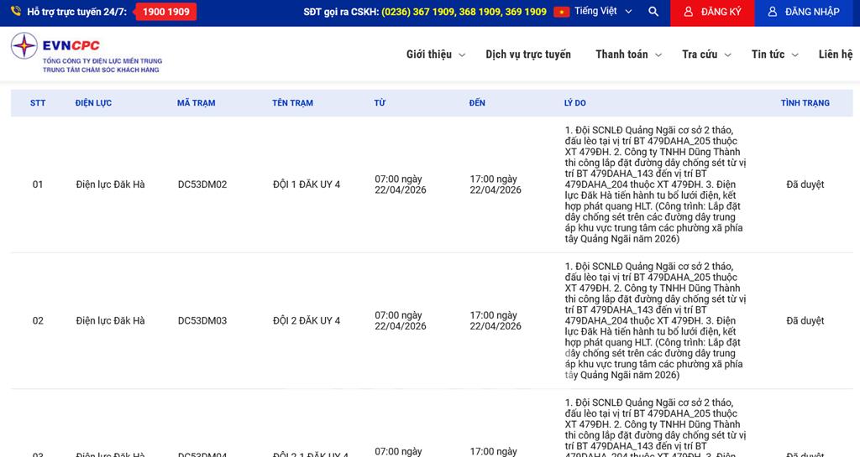Click the search magnifier icon
Image resolution: width=860 pixels, height=457 pixels.
click(653, 12)
